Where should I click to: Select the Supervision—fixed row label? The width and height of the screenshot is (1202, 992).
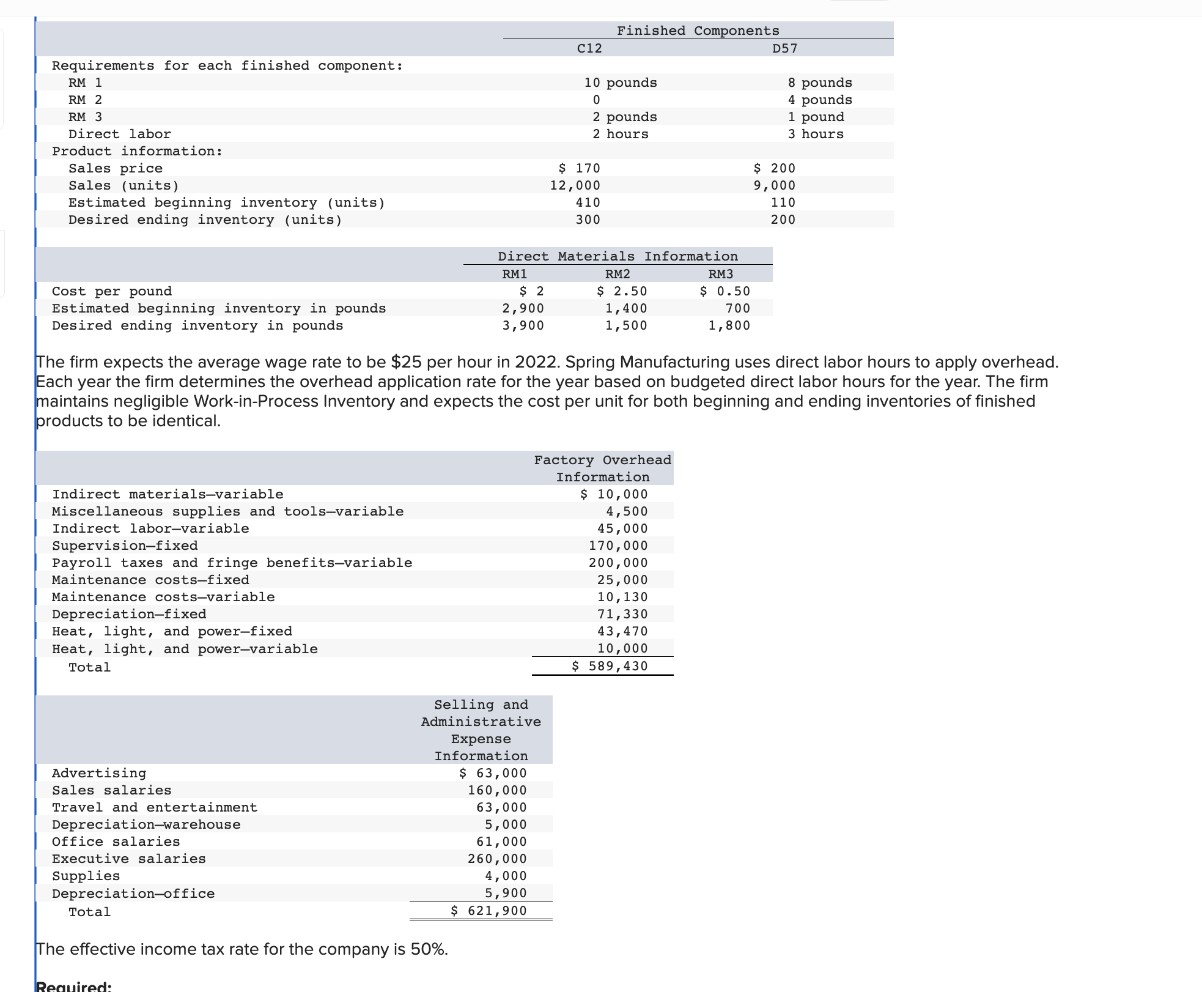tap(125, 546)
